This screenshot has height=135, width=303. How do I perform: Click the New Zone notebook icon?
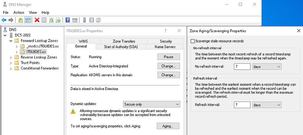(92, 20)
